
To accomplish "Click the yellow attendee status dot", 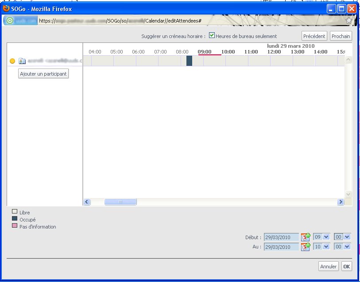I will tap(12, 61).
